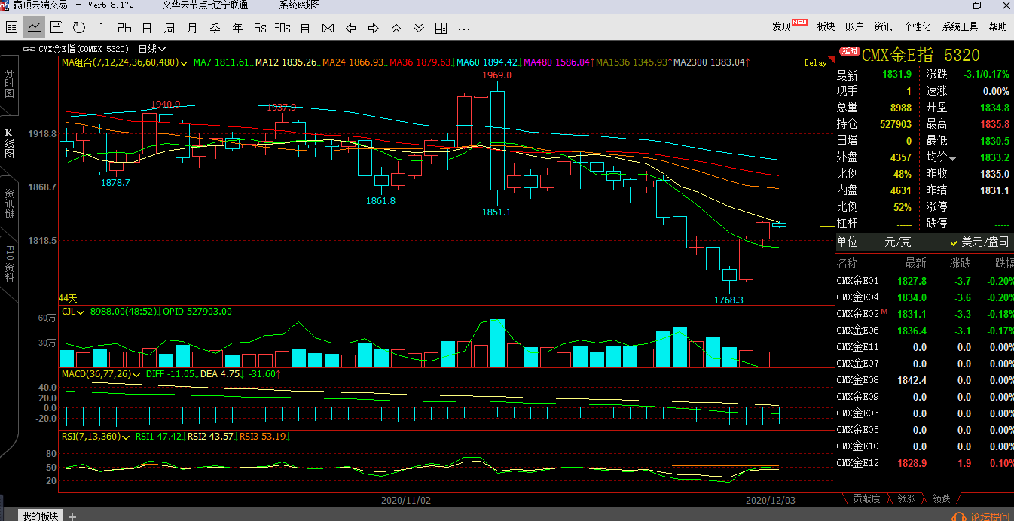Switch to the 领涨 tab
The width and height of the screenshot is (1014, 521).
pyautogui.click(x=906, y=498)
